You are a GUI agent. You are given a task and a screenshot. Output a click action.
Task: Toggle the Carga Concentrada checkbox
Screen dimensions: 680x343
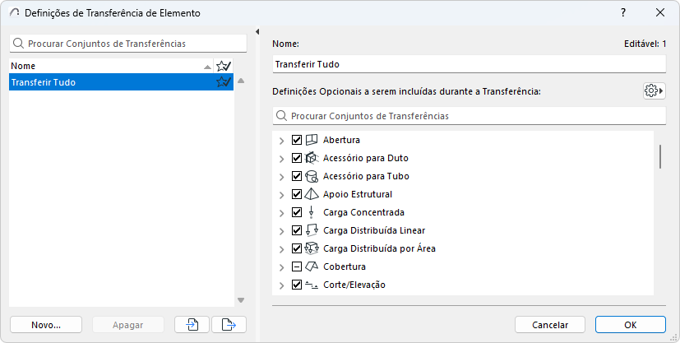point(297,212)
